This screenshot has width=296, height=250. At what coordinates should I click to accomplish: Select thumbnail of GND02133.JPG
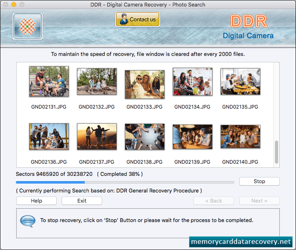pos(145,84)
